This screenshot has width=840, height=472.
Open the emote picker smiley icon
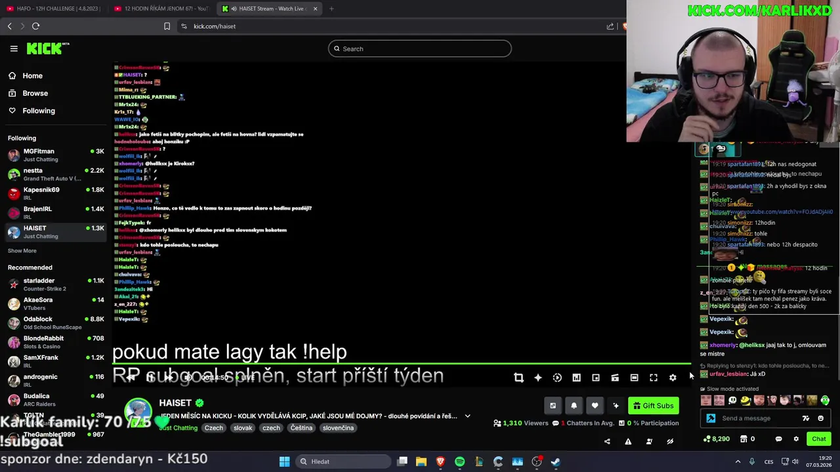pyautogui.click(x=820, y=418)
